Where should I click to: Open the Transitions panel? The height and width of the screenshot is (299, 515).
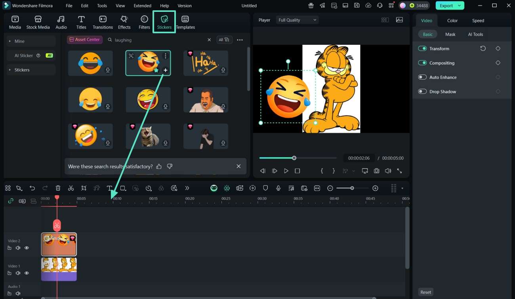tap(103, 22)
